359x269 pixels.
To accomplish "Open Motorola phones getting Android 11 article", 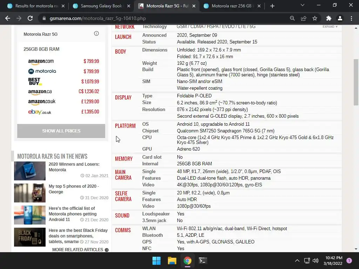I will pos(73,214).
